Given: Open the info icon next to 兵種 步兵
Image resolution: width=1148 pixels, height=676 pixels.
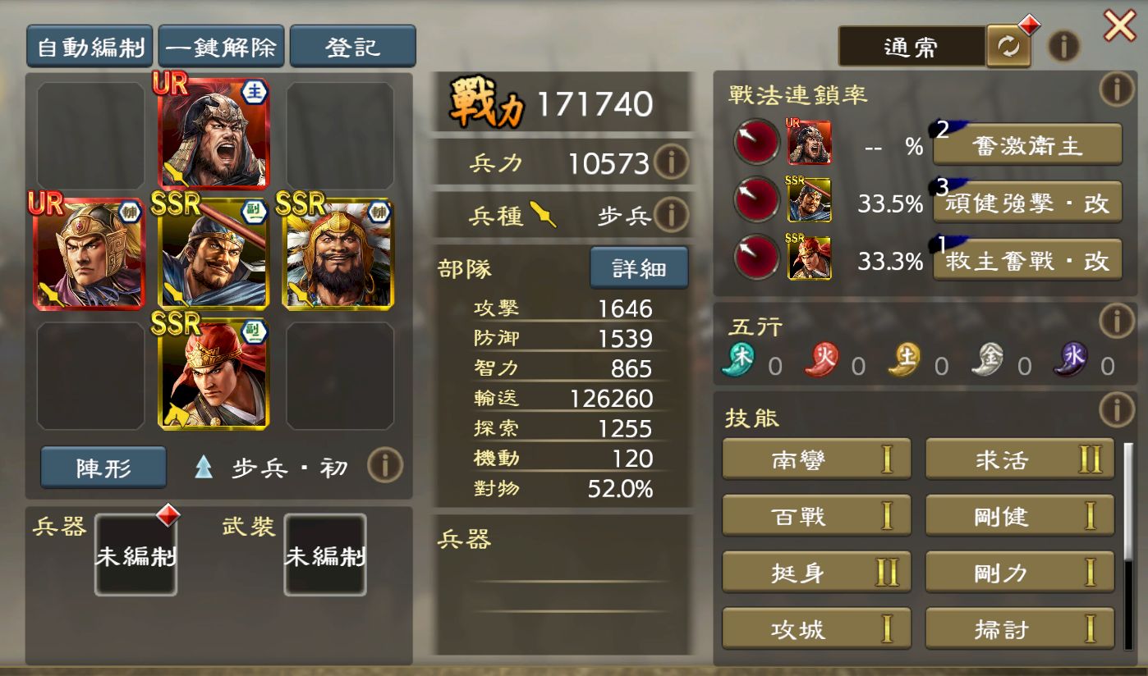Looking at the screenshot, I should click(x=672, y=216).
